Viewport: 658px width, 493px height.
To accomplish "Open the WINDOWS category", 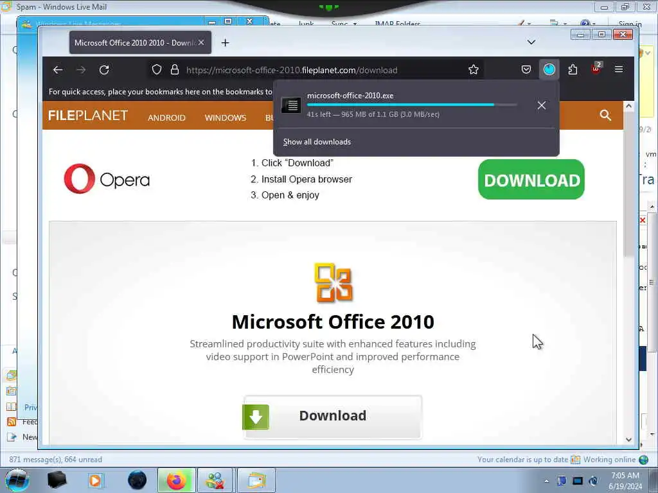I will (x=226, y=118).
